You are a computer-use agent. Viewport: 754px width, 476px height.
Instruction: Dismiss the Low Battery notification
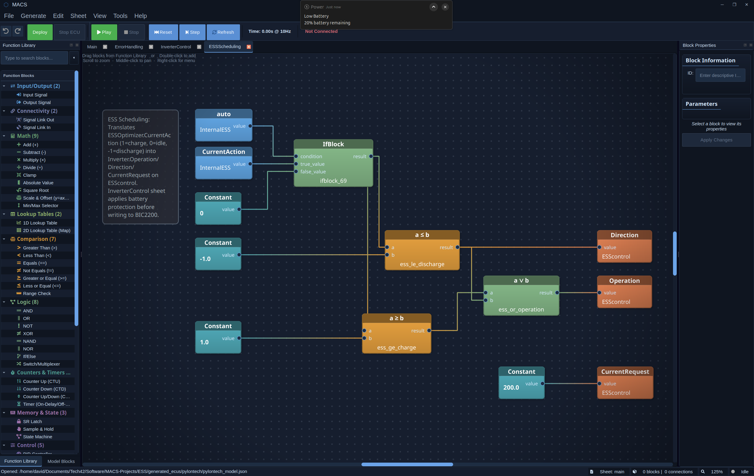[x=445, y=7]
